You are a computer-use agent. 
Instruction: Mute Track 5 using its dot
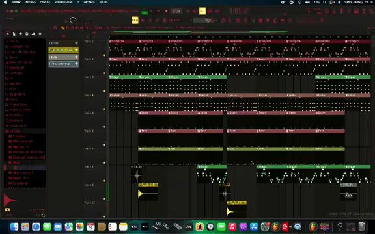pyautogui.click(x=104, y=127)
